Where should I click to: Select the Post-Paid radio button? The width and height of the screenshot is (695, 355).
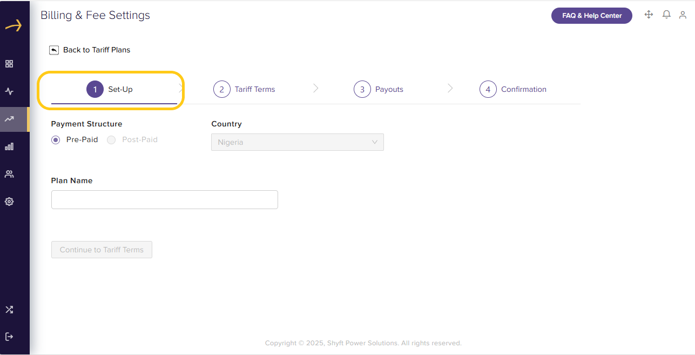coord(111,140)
